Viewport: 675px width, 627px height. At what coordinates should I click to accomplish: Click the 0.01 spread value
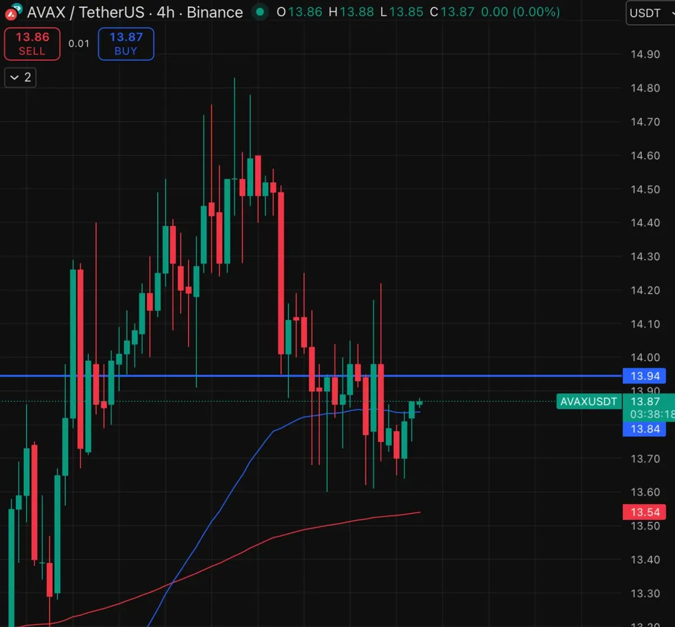79,43
